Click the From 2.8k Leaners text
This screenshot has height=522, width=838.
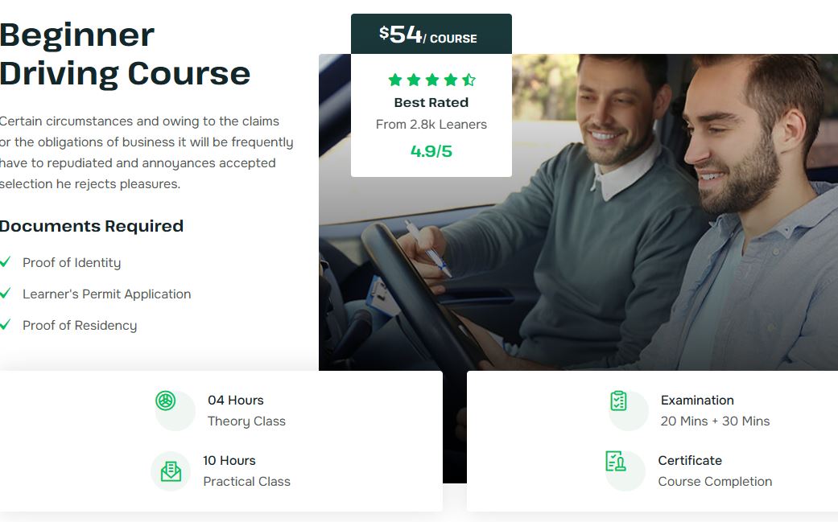tap(431, 125)
